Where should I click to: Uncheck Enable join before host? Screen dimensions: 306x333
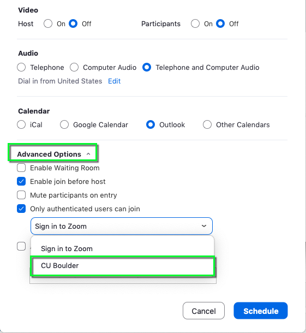click(x=21, y=181)
